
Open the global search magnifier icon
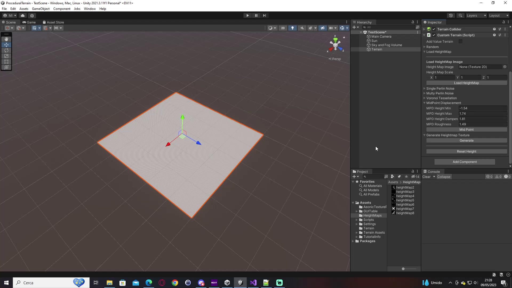point(460,15)
